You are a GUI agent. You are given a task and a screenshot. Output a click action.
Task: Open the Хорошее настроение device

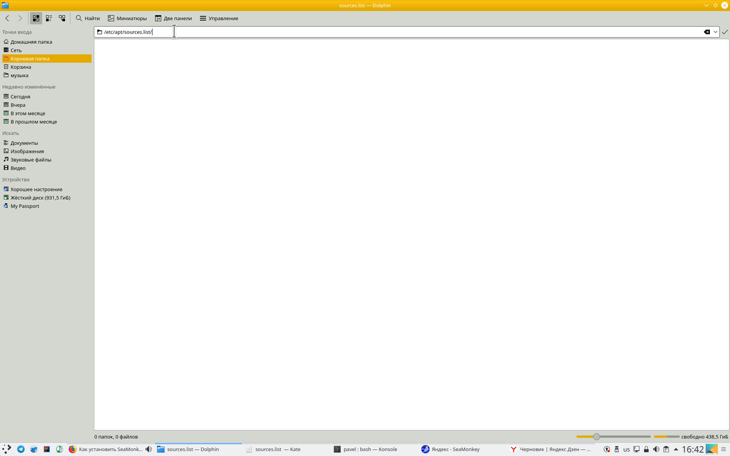46,189
